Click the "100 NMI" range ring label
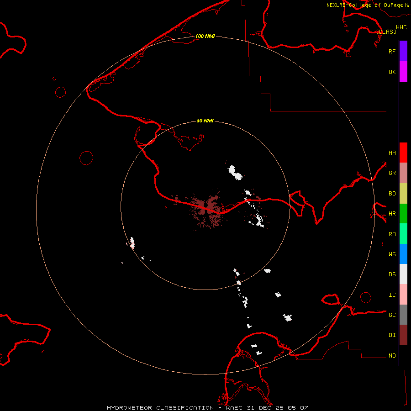Screen dimensions: 411x411 point(205,36)
